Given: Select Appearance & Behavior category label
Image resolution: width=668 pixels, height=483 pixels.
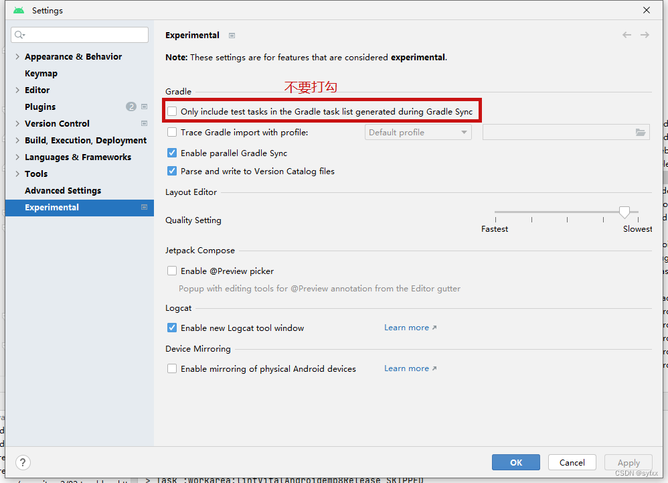Looking at the screenshot, I should coord(73,56).
